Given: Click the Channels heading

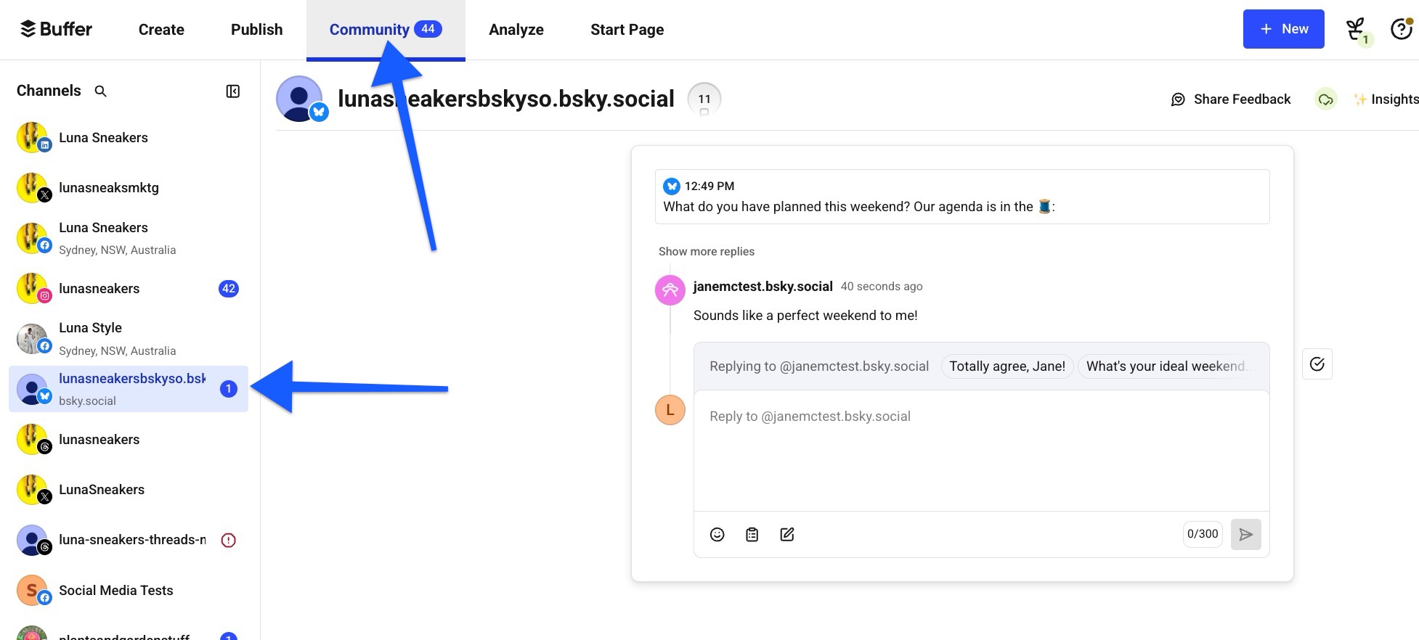Looking at the screenshot, I should coord(49,91).
